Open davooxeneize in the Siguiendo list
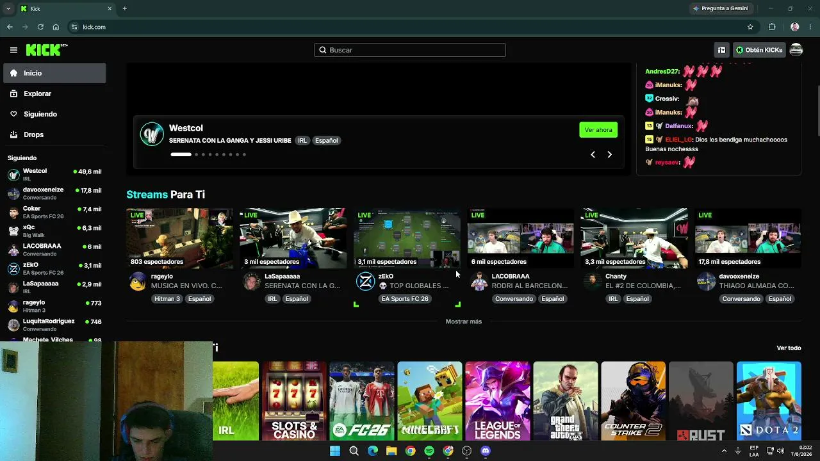Viewport: 820px width, 461px height. tap(54, 193)
